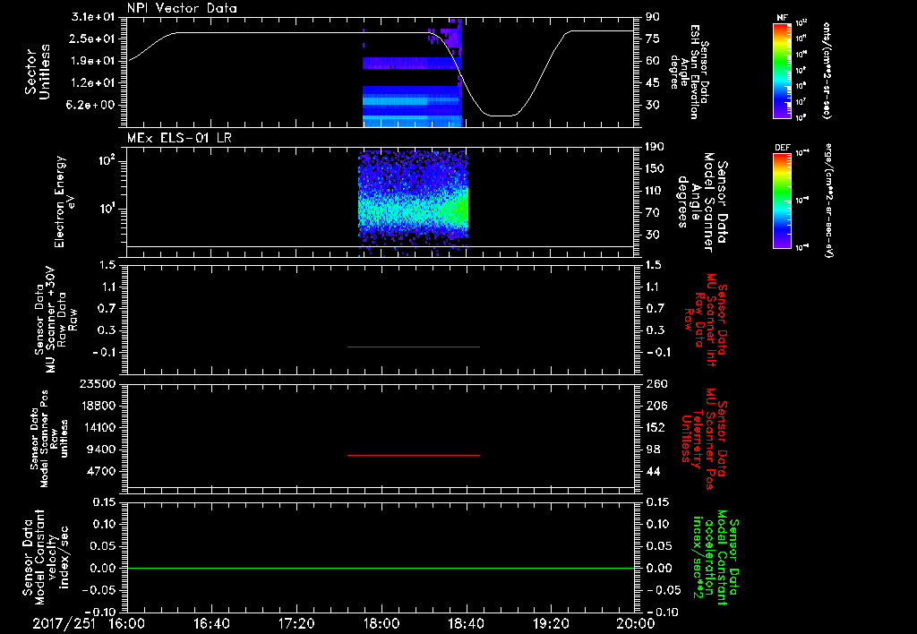Click the "23500" scanner position tick label
This screenshot has width=917, height=634.
point(97,384)
